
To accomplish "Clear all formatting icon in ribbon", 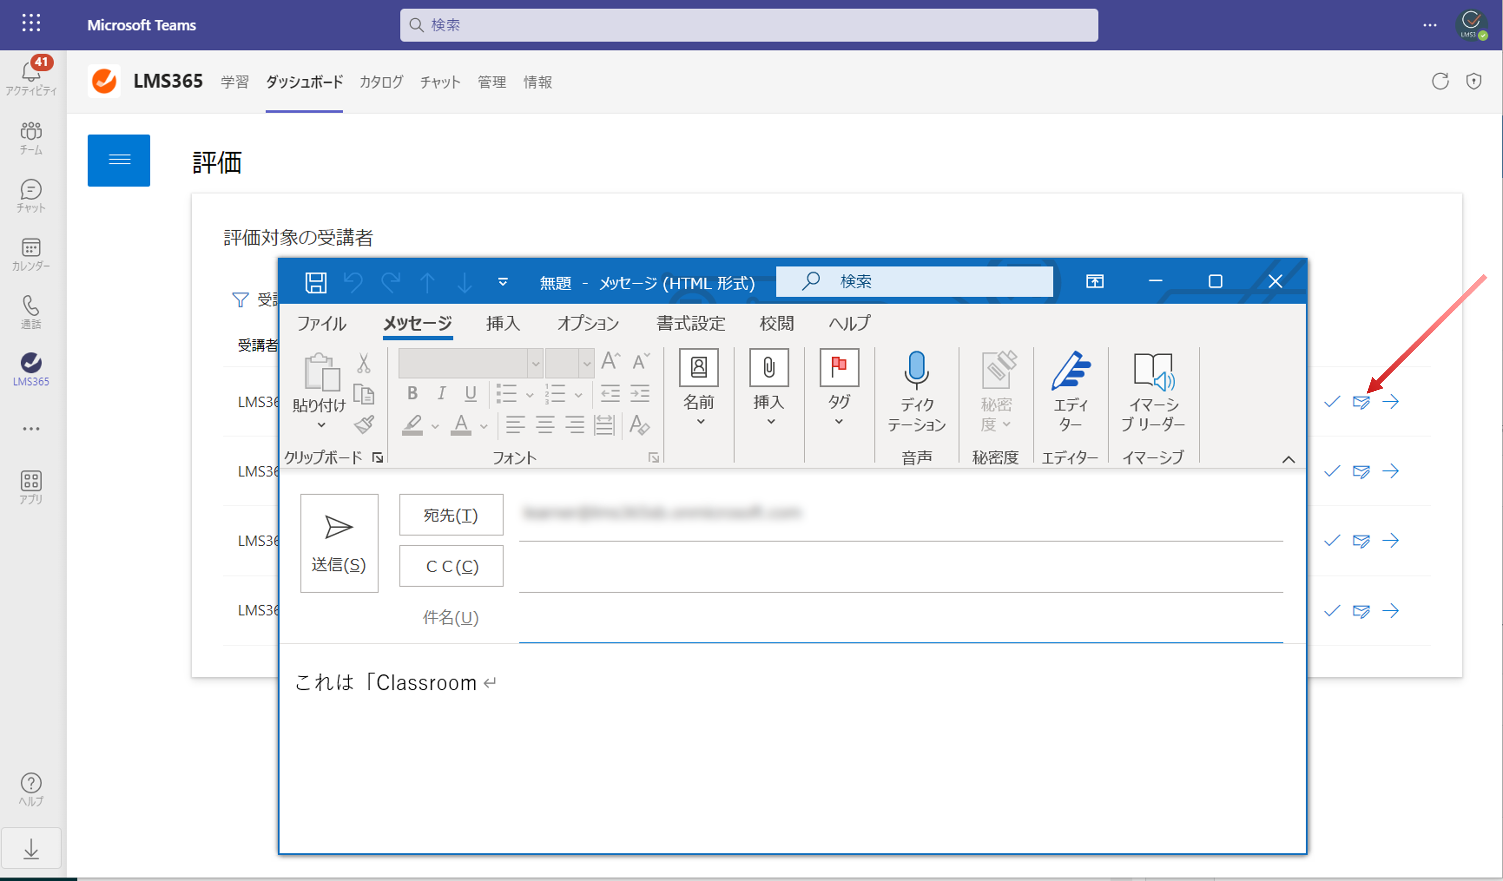I will tap(640, 425).
